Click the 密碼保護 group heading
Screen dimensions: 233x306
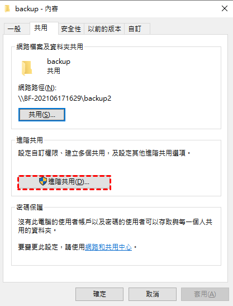30,207
